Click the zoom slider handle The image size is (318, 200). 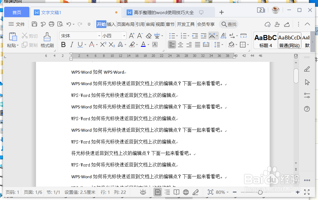point(260,192)
